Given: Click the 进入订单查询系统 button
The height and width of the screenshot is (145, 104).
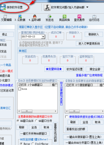Looking at the screenshot, I should [x=89, y=43].
